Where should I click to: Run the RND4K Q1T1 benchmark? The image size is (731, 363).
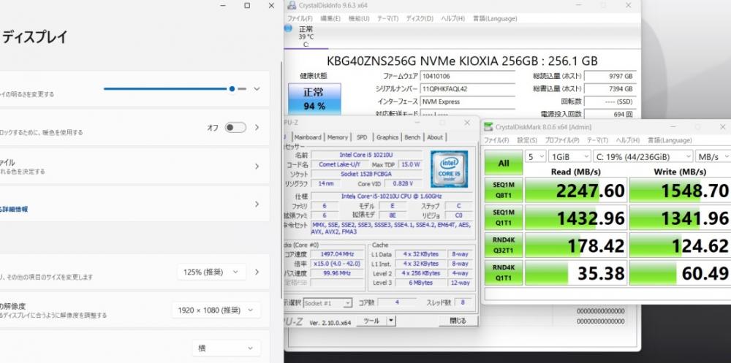[x=504, y=272]
